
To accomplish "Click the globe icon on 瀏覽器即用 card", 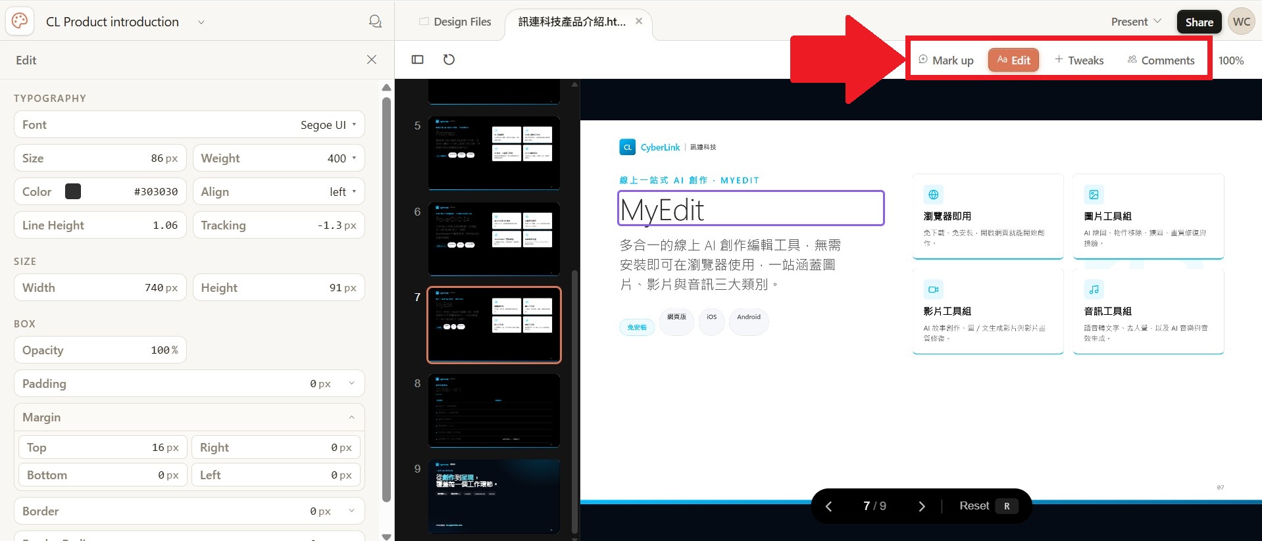I will tap(933, 195).
